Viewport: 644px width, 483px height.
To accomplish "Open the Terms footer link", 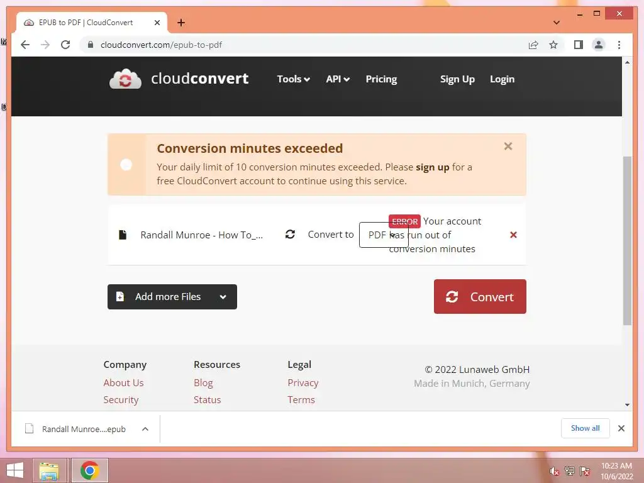I will tap(301, 399).
